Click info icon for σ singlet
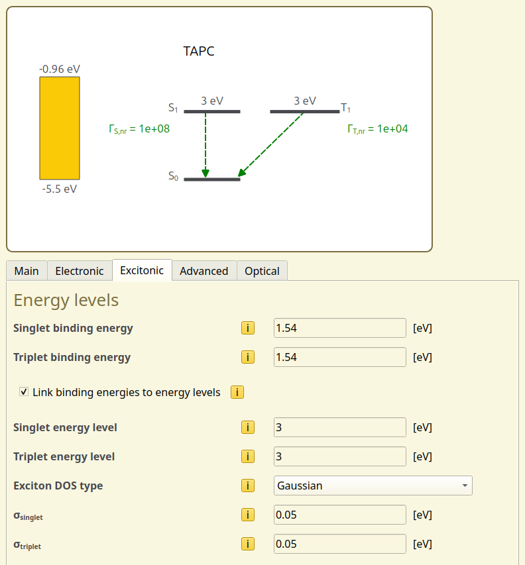 pyautogui.click(x=247, y=515)
